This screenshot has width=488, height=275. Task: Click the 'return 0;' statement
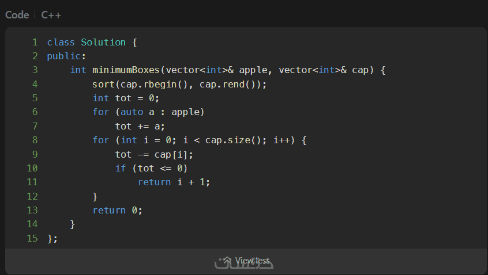coord(117,210)
